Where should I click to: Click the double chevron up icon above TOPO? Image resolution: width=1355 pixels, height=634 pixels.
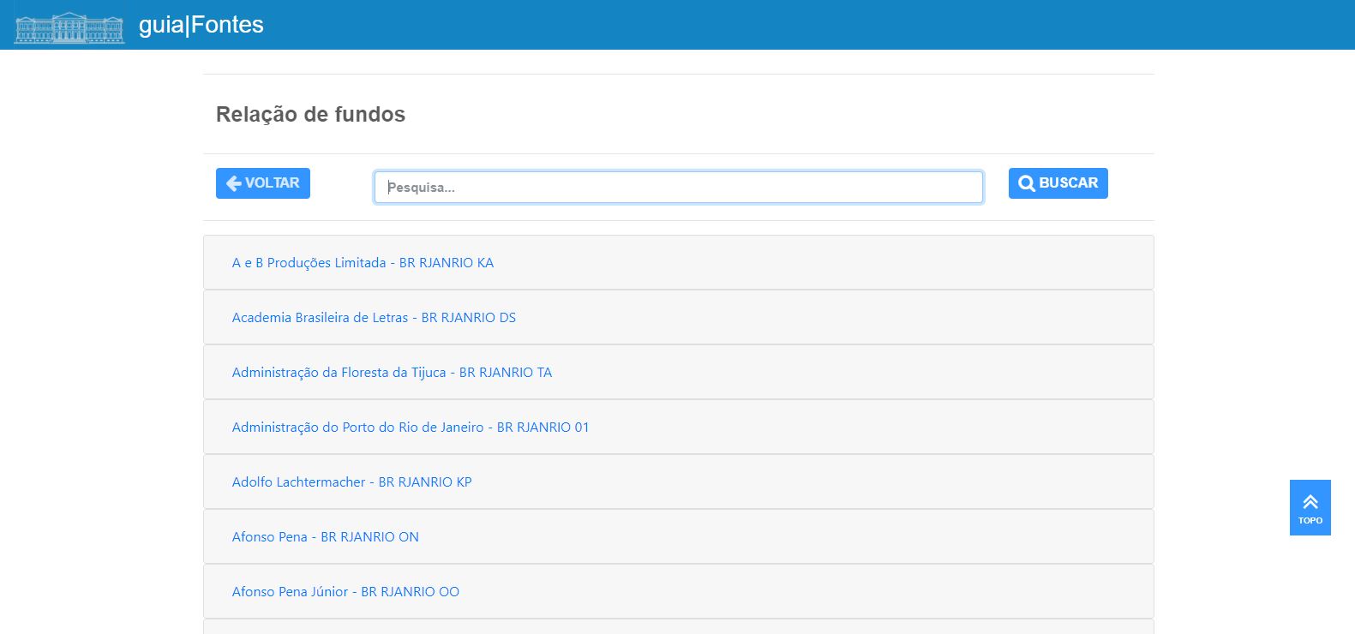(x=1310, y=502)
